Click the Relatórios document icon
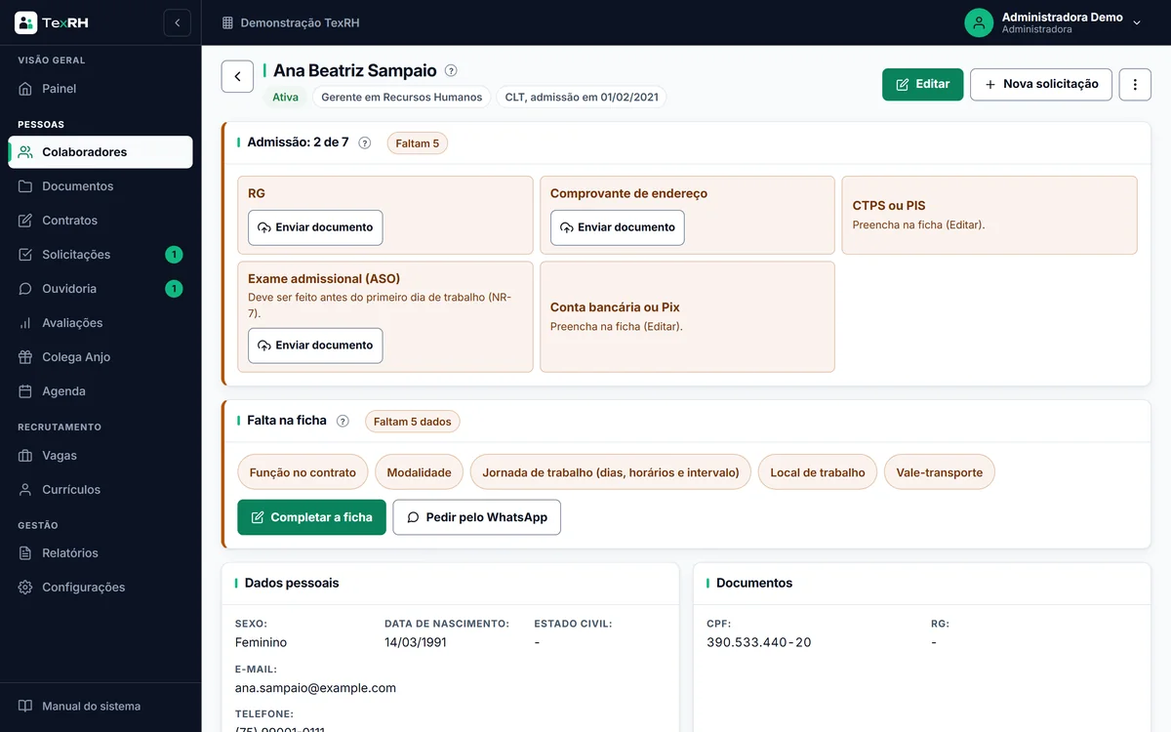The width and height of the screenshot is (1171, 732). point(25,553)
